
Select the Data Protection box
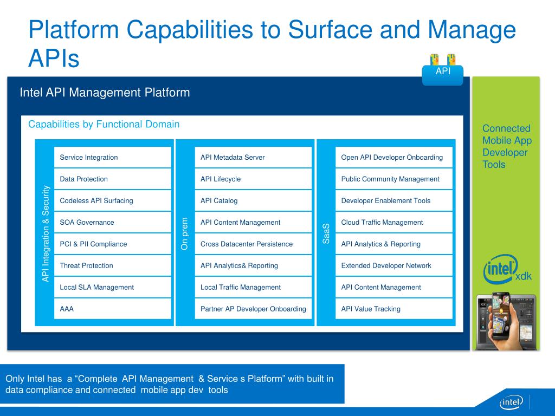click(x=113, y=179)
